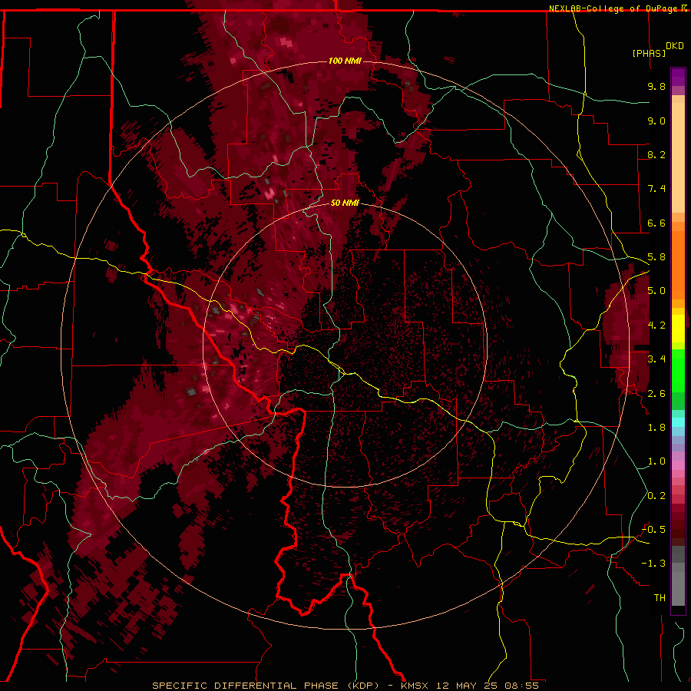Click the gray bottom segment of color bar
This screenshot has height=691, width=691.
click(678, 588)
